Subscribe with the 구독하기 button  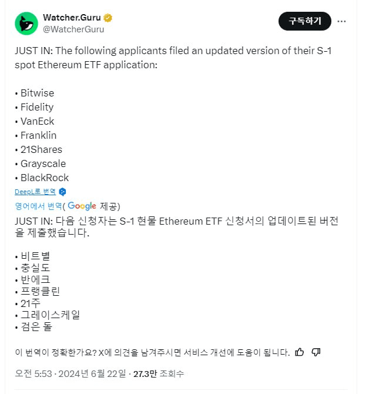coord(305,21)
